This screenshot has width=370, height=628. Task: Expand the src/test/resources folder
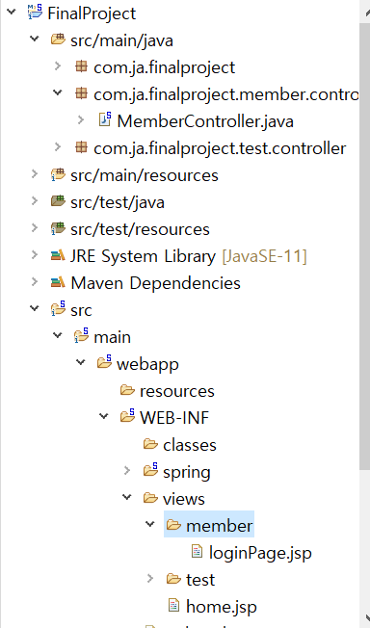coord(35,228)
